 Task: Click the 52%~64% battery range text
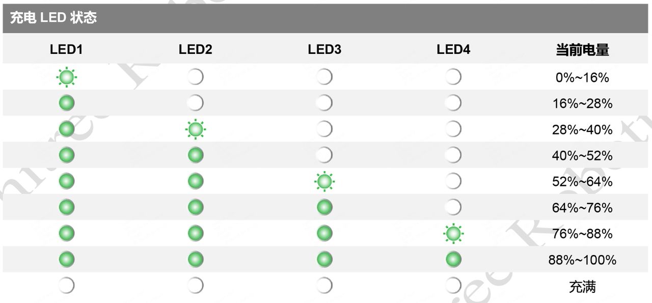tap(582, 182)
